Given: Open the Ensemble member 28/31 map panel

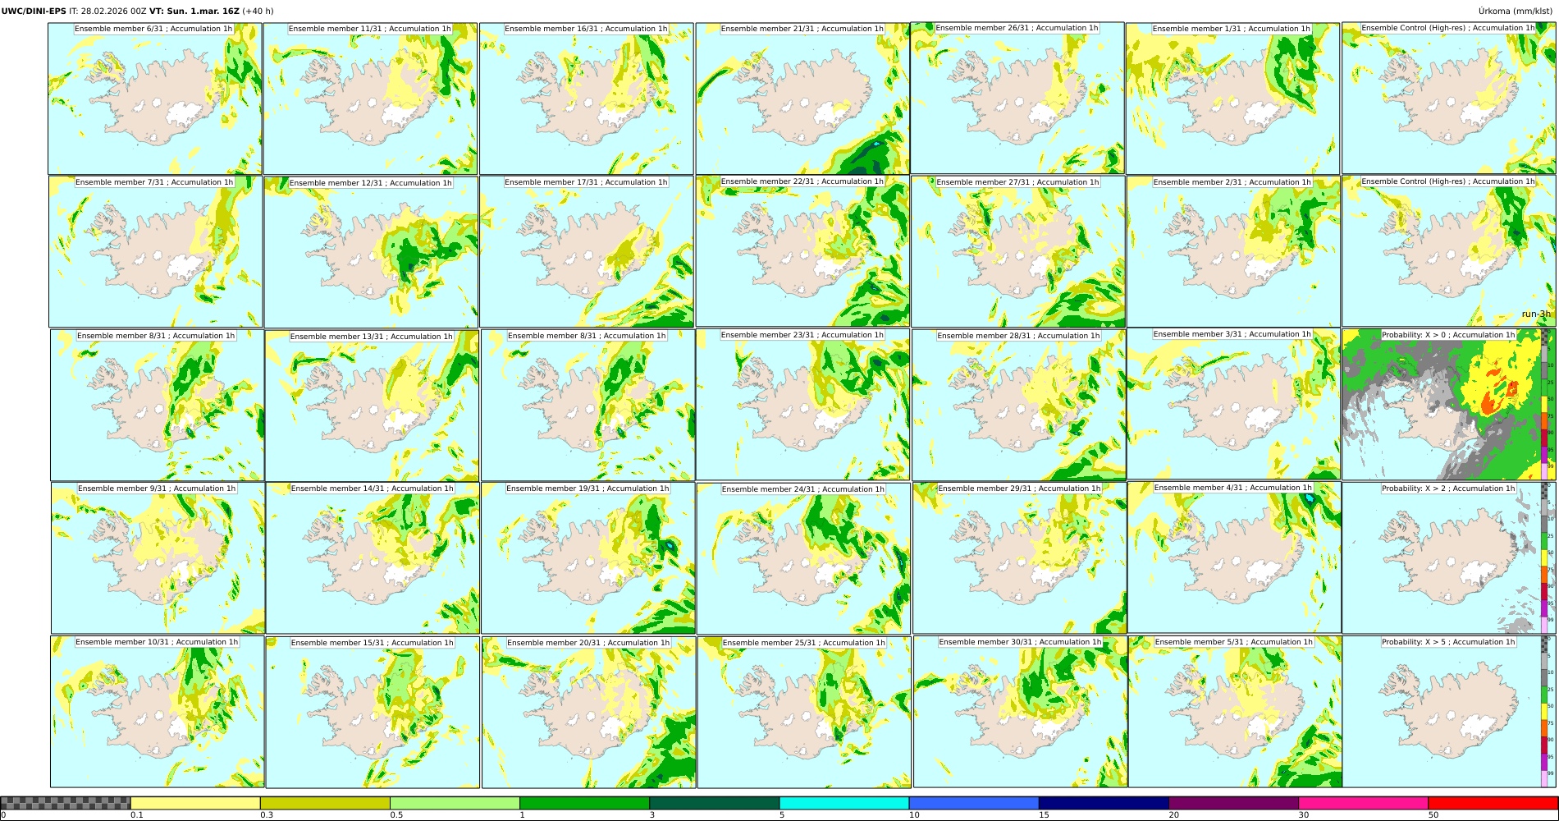Looking at the screenshot, I should (1019, 405).
